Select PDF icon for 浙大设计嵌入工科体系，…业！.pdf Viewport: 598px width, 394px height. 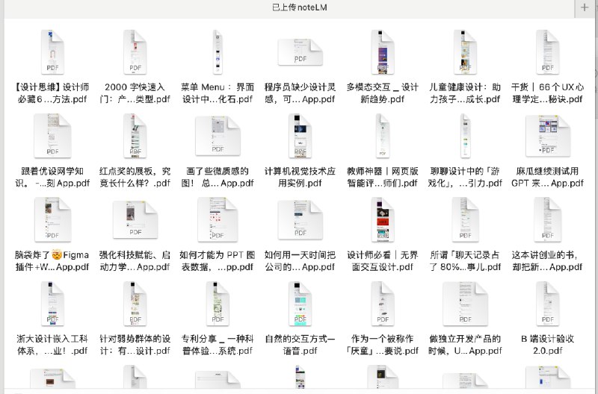(52, 304)
